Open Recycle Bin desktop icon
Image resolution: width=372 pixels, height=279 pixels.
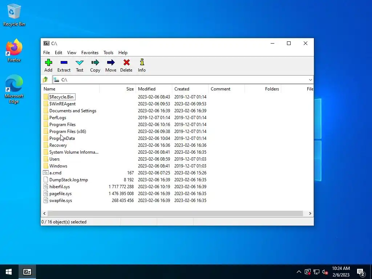tap(14, 15)
